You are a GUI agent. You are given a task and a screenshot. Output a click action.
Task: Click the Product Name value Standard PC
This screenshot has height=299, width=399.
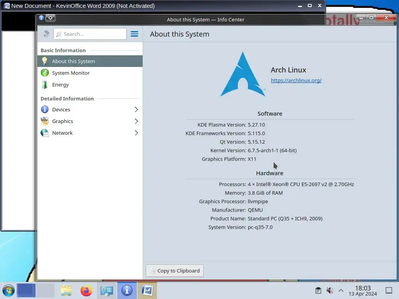point(285,218)
